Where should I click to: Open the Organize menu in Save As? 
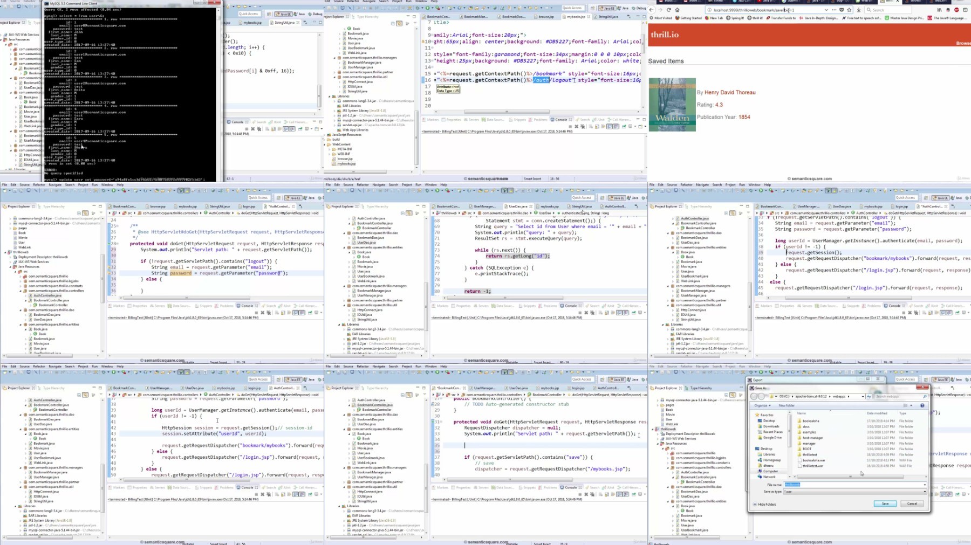(762, 405)
